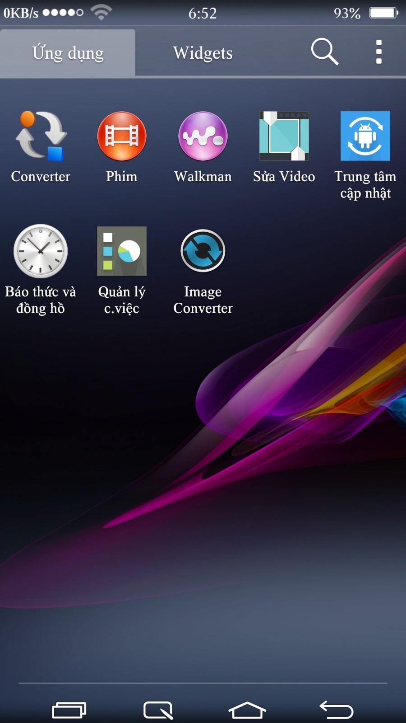Tap the 6:52 clock in status bar
The height and width of the screenshot is (723, 406).
[203, 13]
